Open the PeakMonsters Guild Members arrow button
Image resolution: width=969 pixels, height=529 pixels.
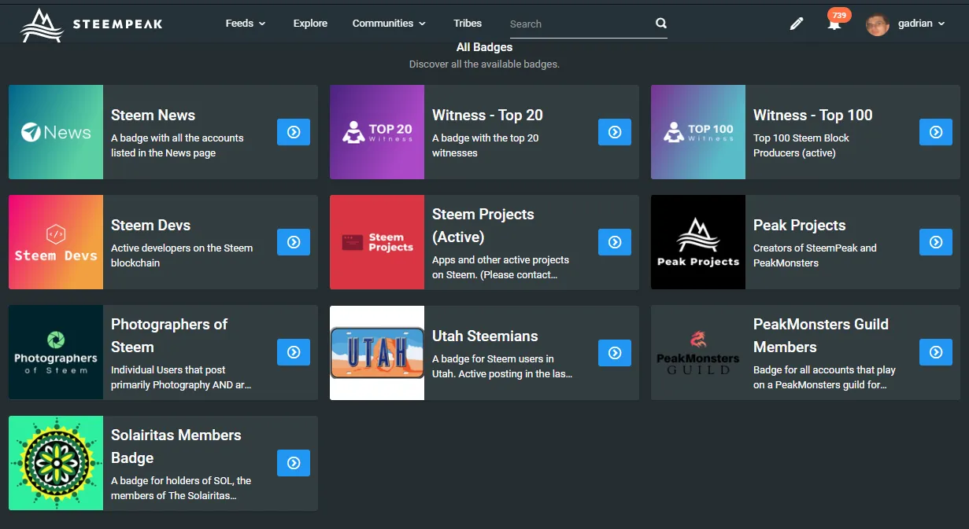936,352
